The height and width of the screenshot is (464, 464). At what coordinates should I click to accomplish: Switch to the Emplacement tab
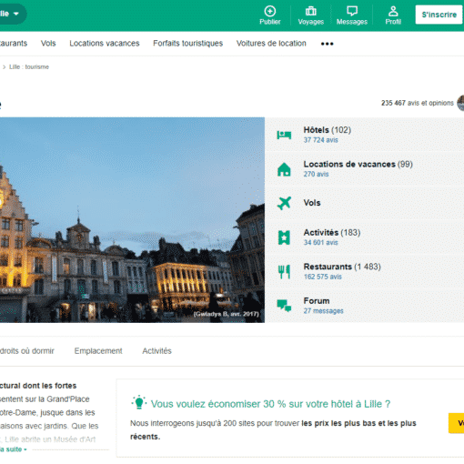(98, 351)
